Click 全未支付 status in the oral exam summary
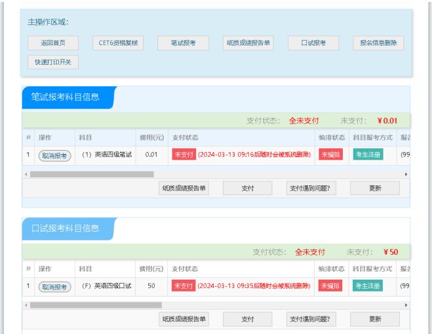The height and width of the screenshot is (334, 432). 310,252
